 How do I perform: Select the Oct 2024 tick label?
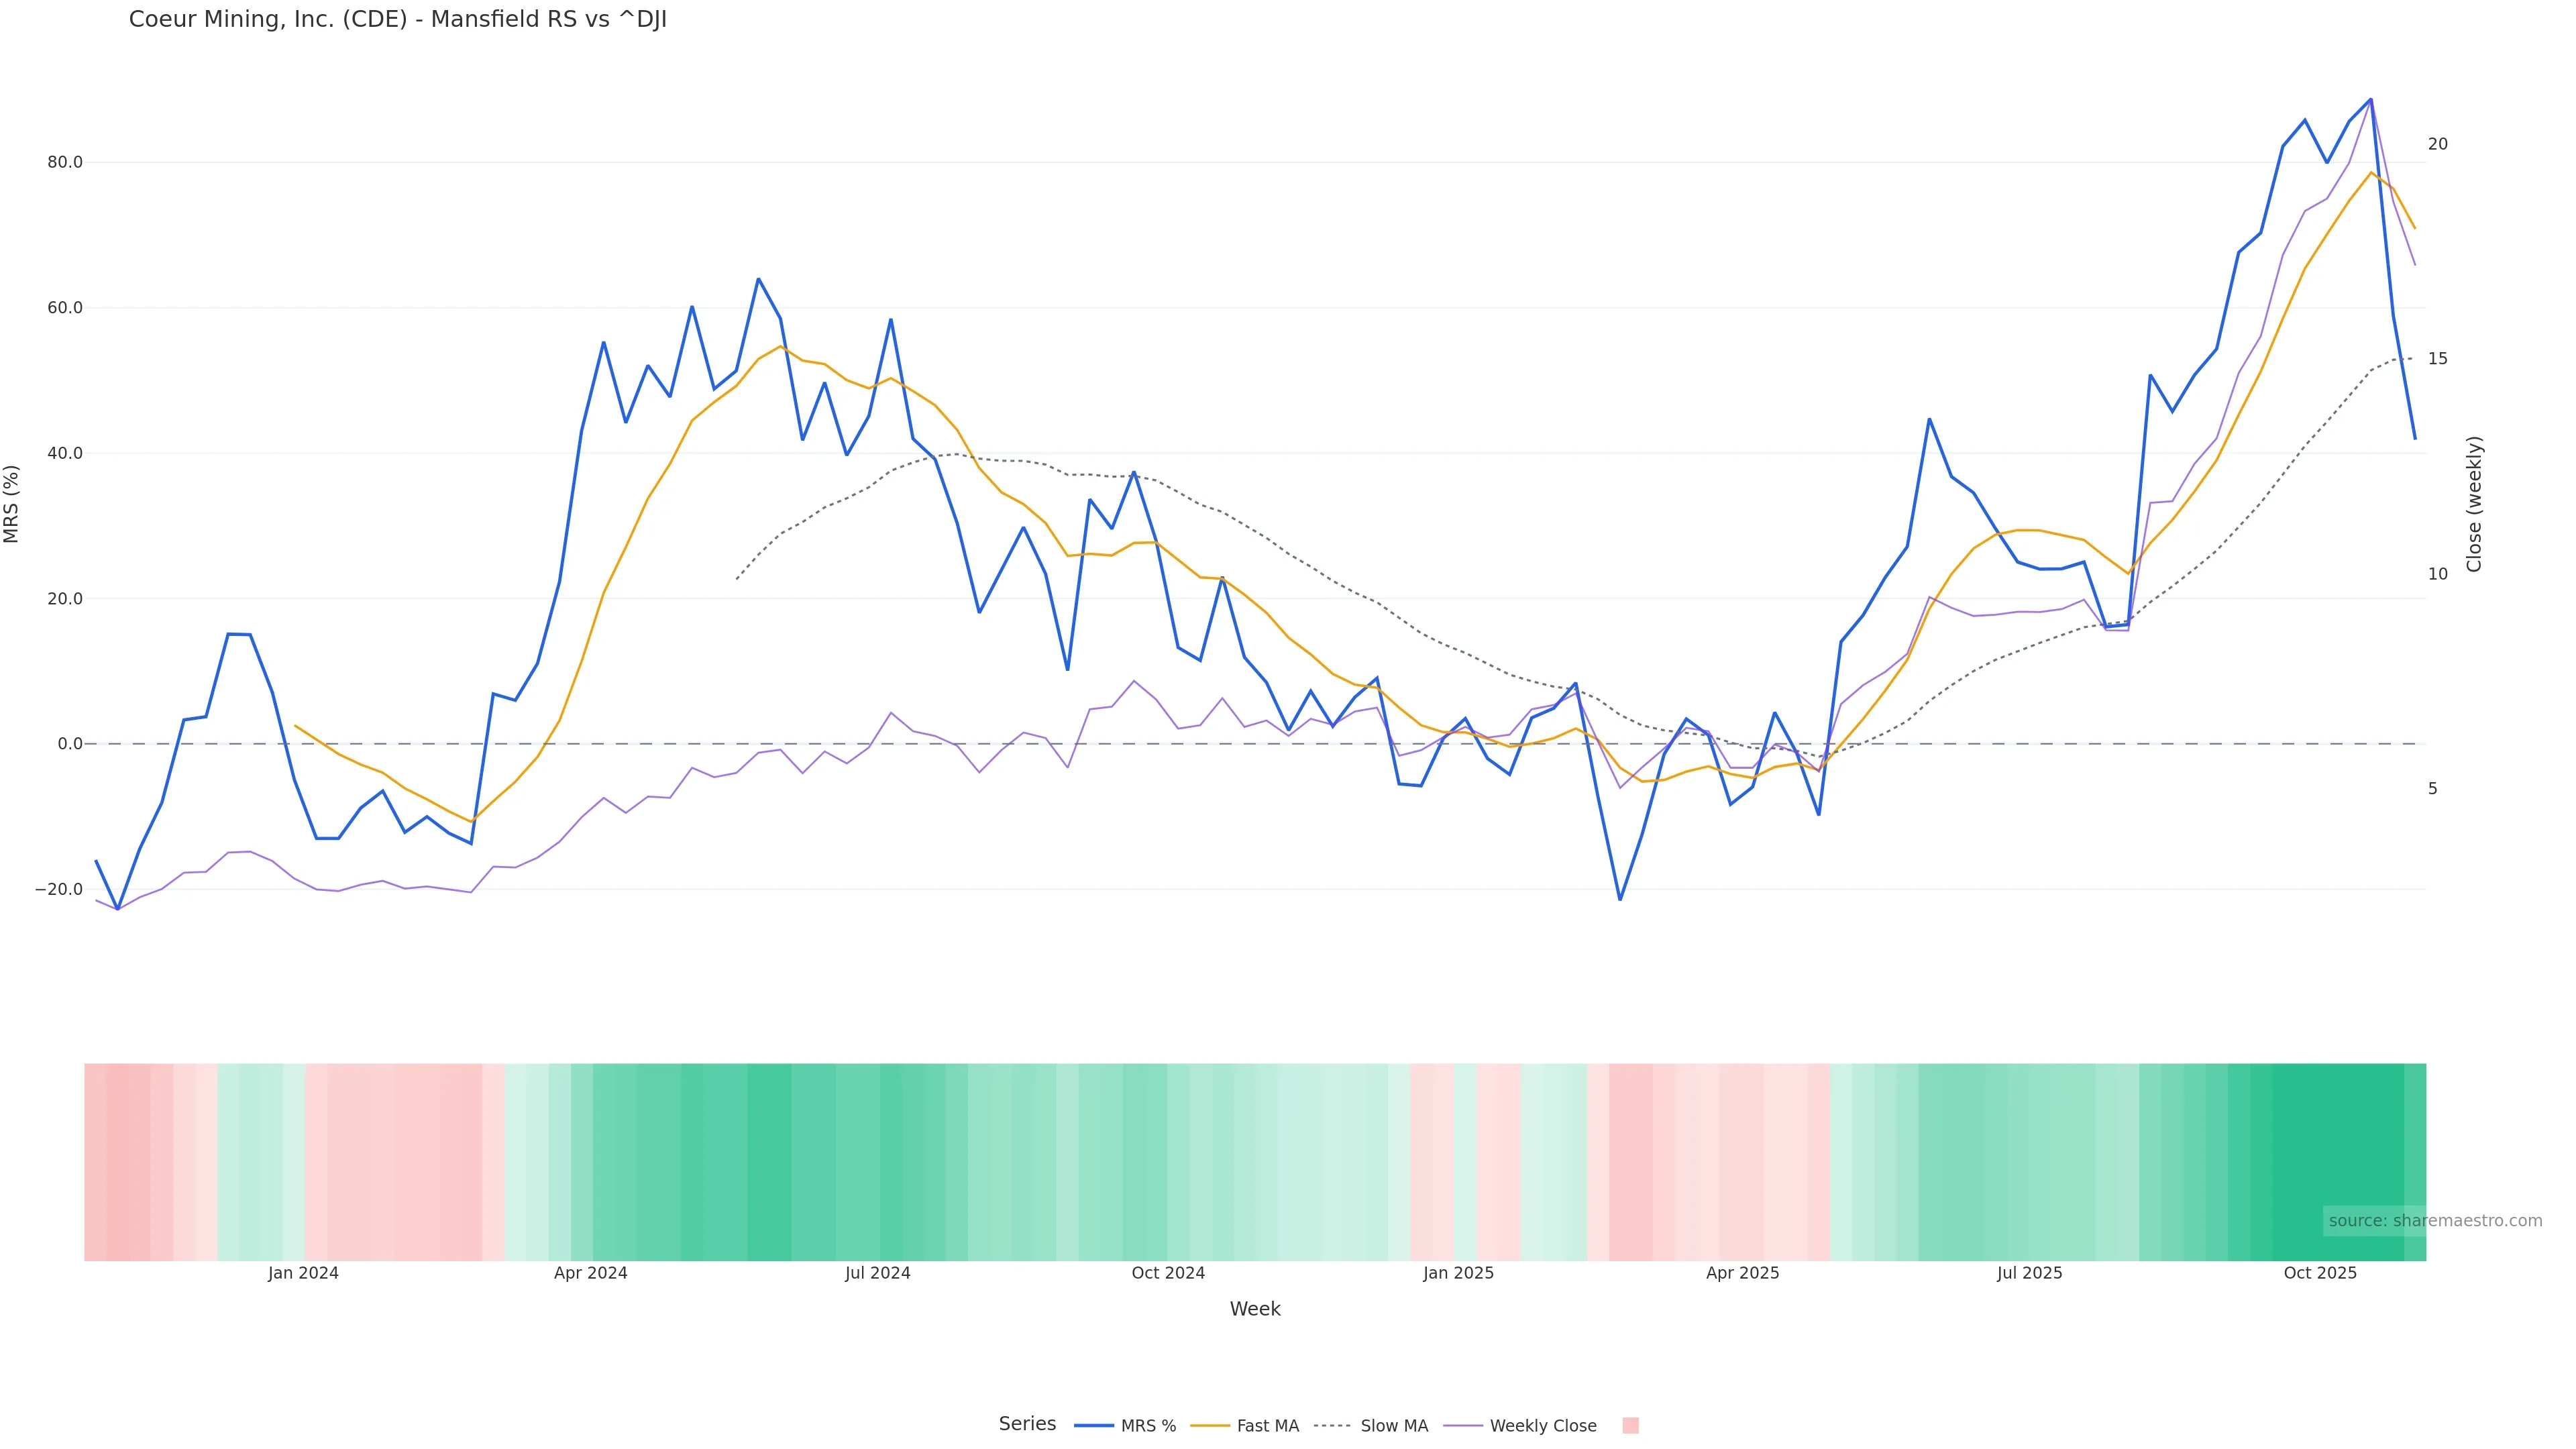coord(1168,1274)
